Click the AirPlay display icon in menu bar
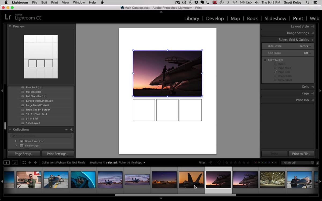 (x=209, y=2)
